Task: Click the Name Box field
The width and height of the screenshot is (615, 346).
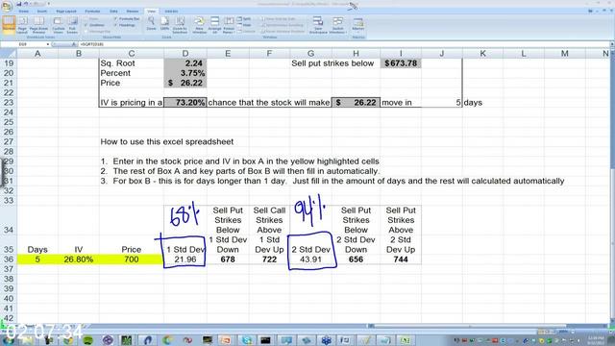Action: [x=23, y=45]
